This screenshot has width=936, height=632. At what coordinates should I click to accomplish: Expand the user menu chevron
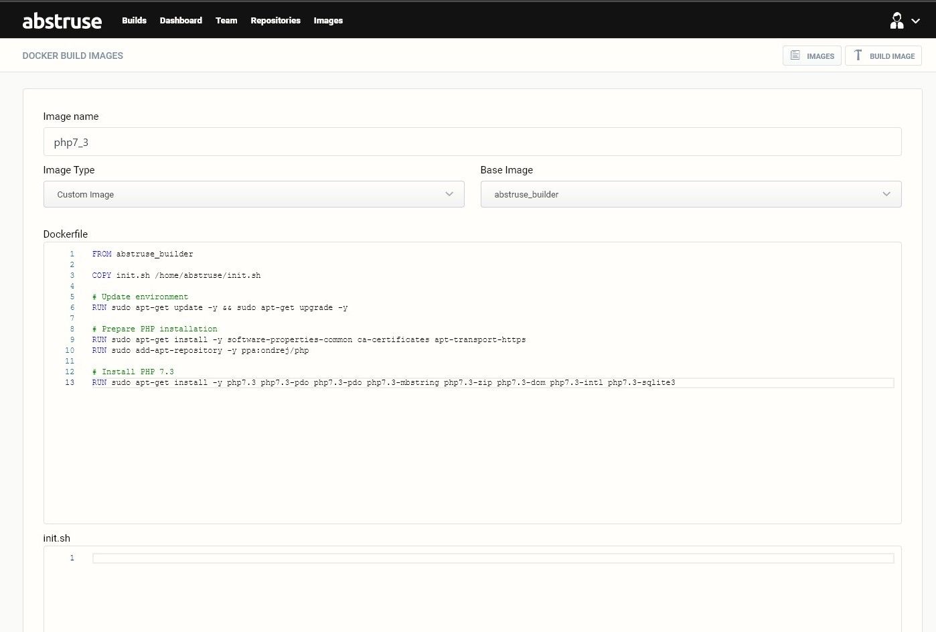916,21
